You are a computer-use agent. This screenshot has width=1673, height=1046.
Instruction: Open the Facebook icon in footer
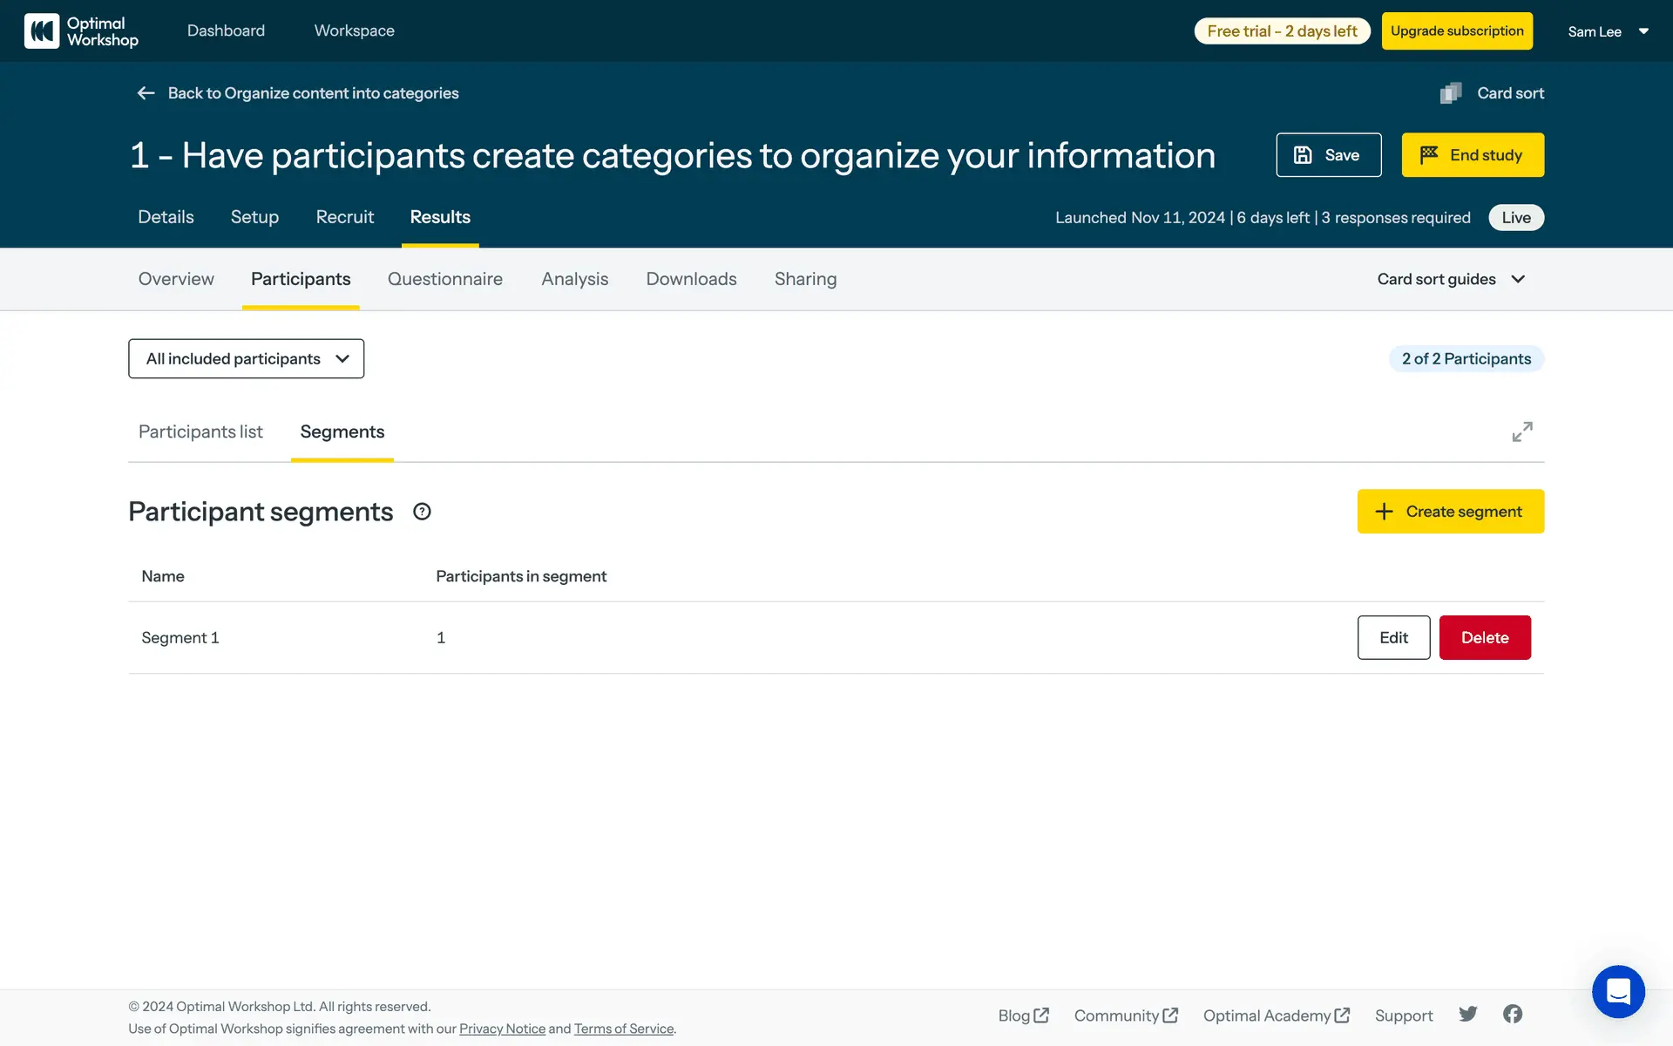point(1513,1014)
